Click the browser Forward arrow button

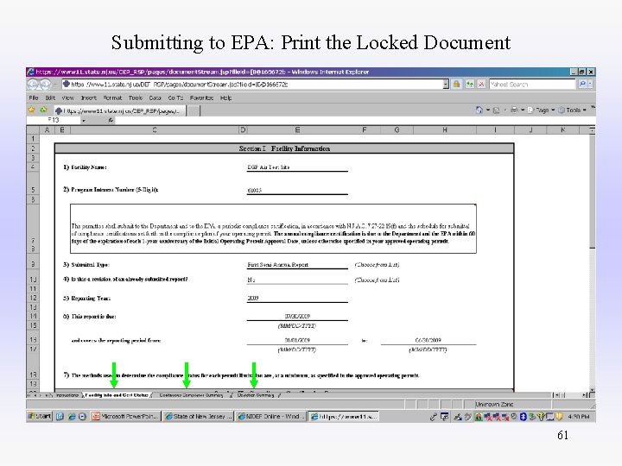45,84
